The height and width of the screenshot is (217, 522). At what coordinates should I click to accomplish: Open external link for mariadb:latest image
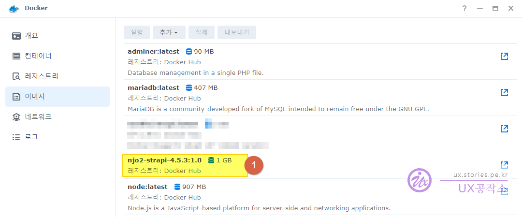click(504, 92)
